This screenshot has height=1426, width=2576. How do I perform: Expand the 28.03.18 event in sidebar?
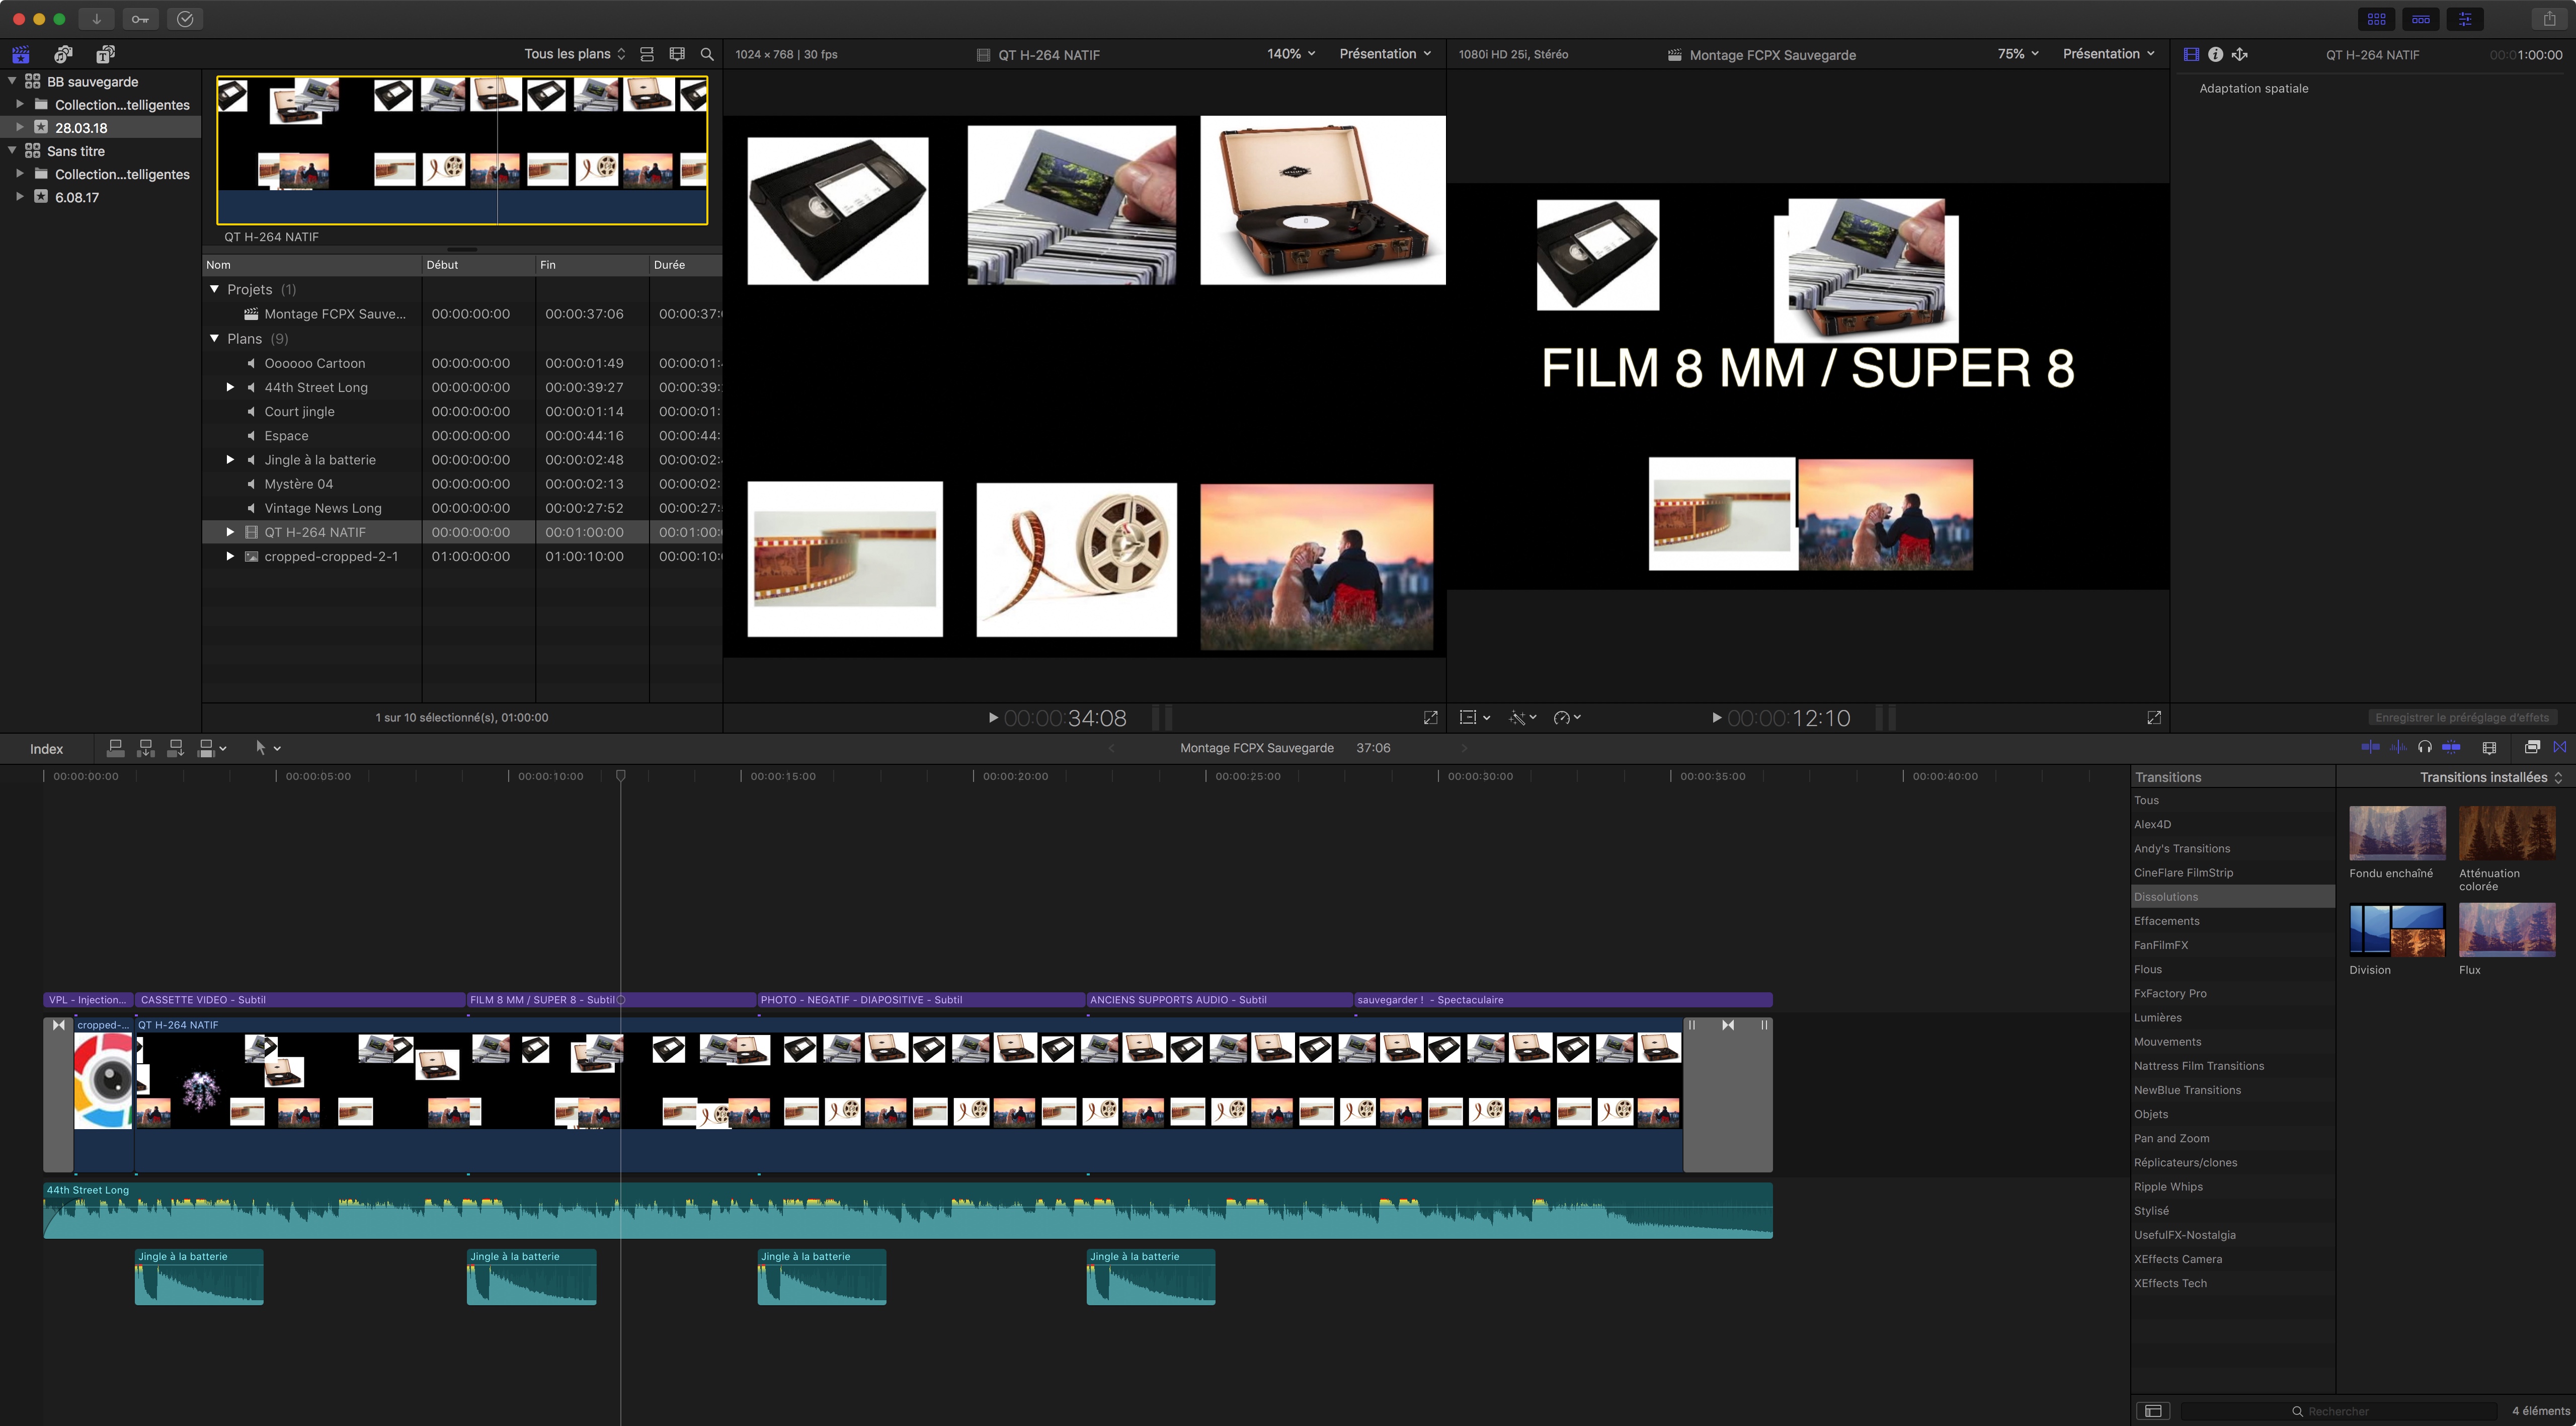[x=19, y=127]
